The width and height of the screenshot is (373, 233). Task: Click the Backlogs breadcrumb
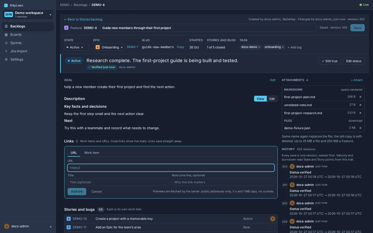(x=81, y=5)
